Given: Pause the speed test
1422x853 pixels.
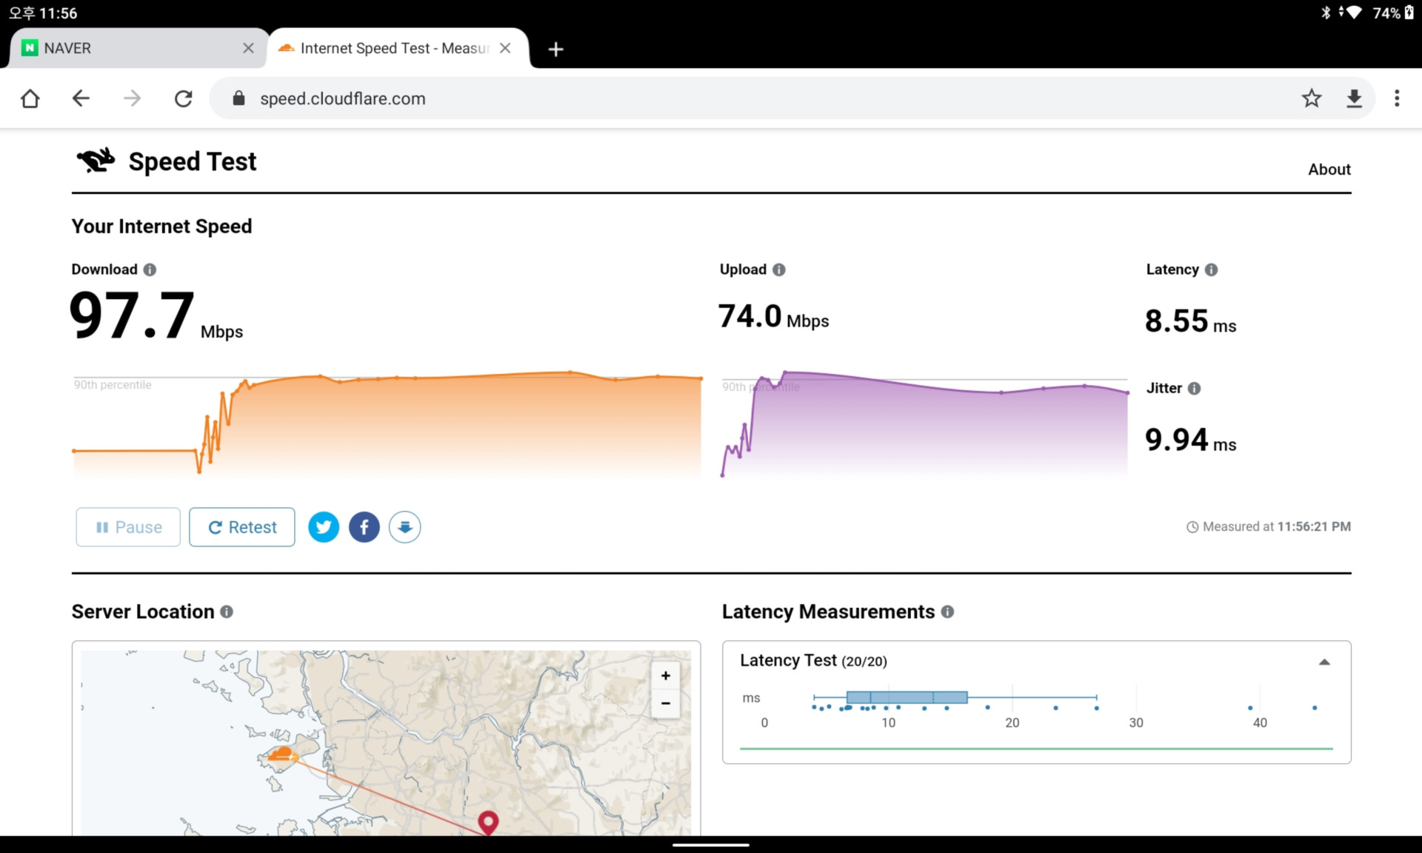Looking at the screenshot, I should pyautogui.click(x=128, y=527).
